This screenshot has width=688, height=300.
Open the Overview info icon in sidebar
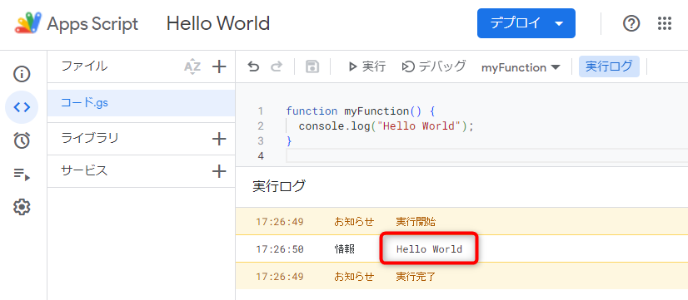point(22,74)
